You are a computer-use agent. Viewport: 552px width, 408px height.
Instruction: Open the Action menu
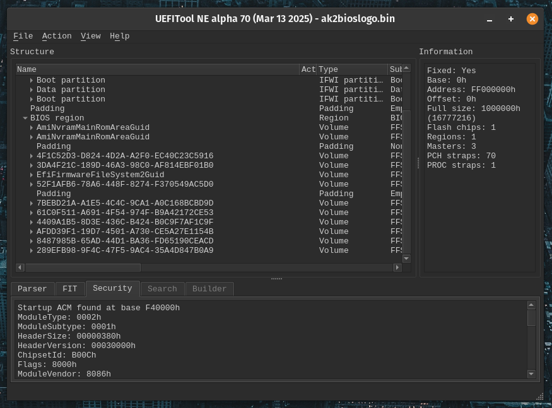pos(57,36)
